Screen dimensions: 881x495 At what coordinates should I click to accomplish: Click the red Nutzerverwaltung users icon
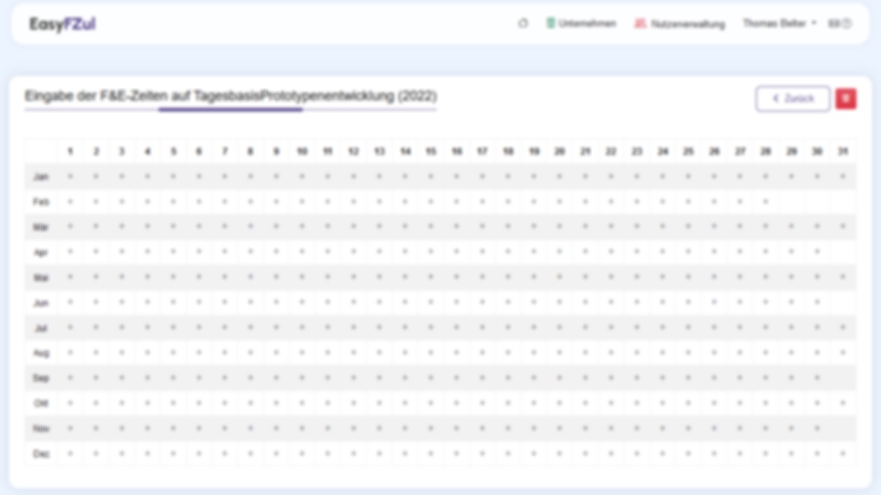640,24
